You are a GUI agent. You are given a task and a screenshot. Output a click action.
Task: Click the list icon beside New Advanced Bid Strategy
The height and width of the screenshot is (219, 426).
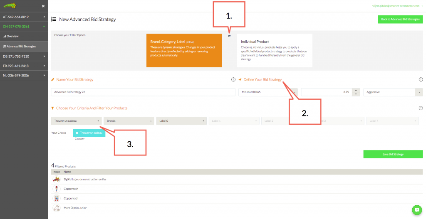[54, 19]
